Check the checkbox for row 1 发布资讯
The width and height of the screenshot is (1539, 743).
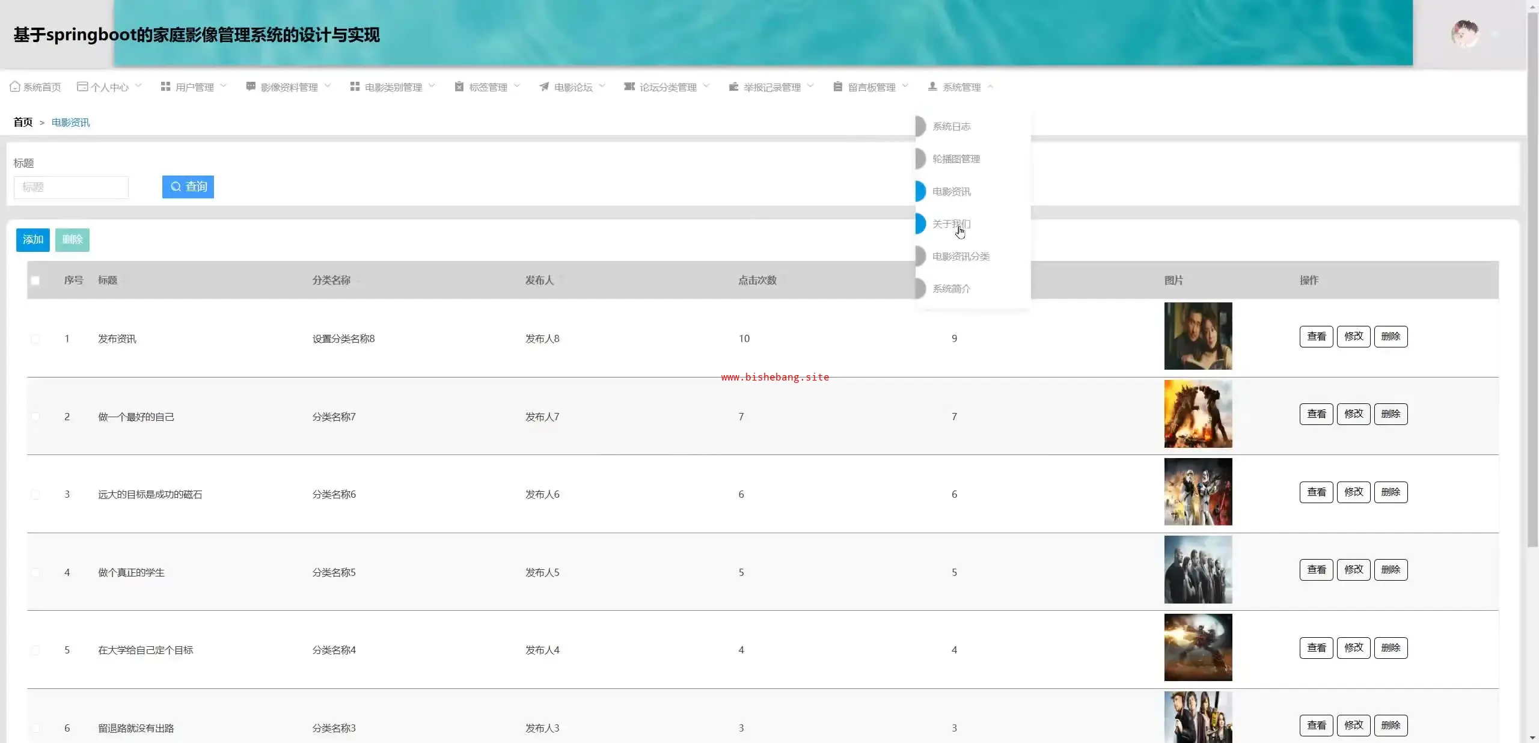[35, 339]
